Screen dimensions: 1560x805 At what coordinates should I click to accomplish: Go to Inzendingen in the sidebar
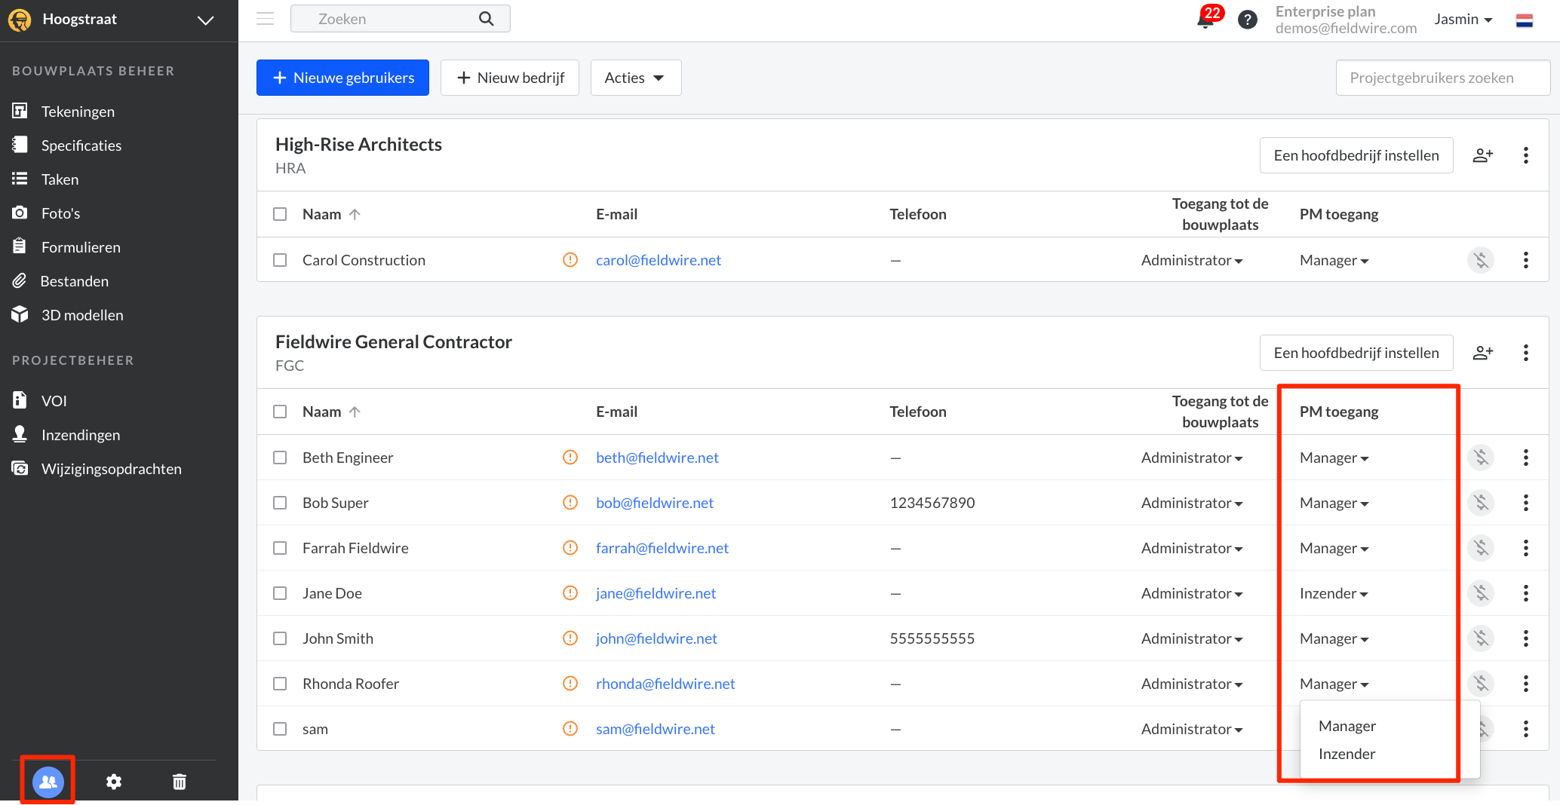pos(81,435)
